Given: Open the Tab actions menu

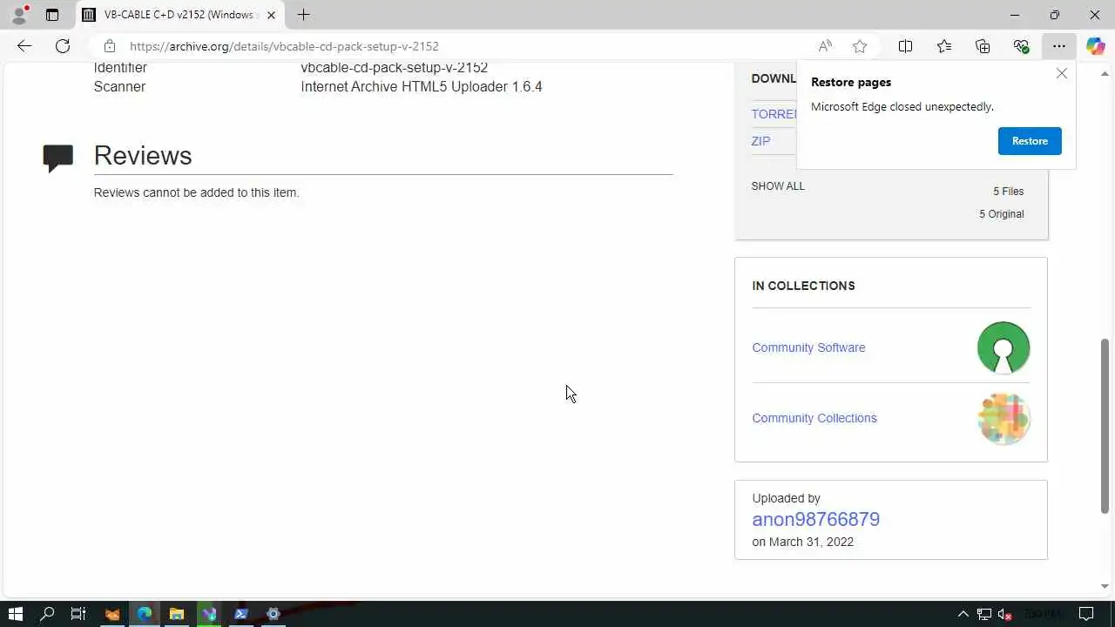Looking at the screenshot, I should (x=52, y=15).
